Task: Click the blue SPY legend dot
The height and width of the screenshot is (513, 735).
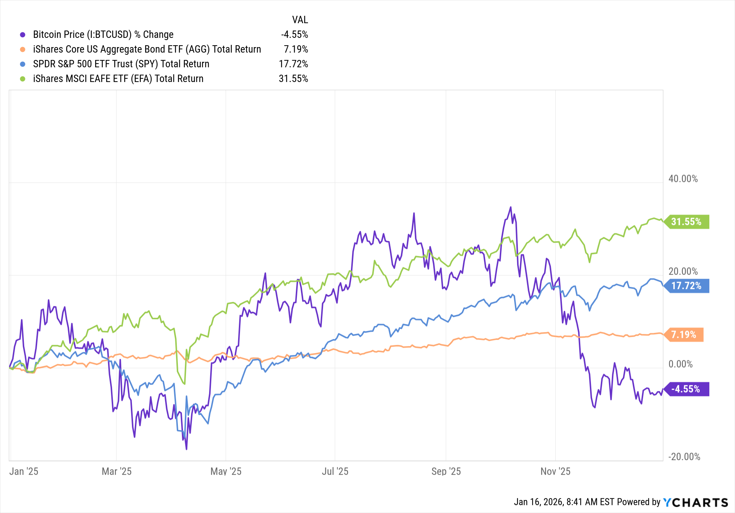Action: [23, 64]
